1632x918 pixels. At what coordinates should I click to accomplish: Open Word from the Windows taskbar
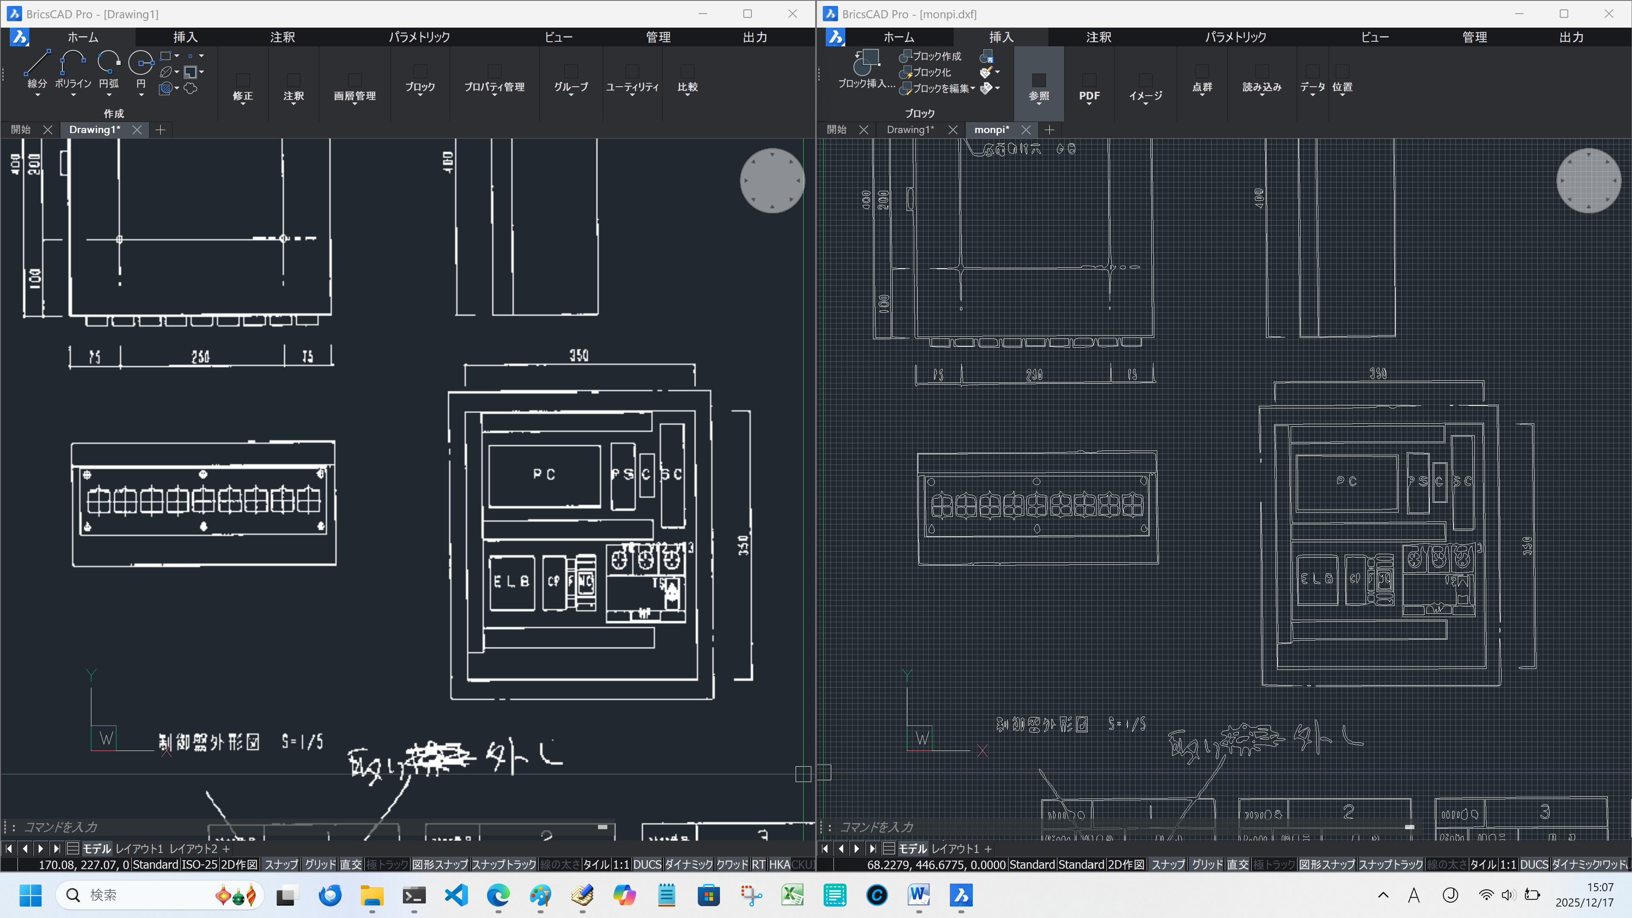[918, 895]
